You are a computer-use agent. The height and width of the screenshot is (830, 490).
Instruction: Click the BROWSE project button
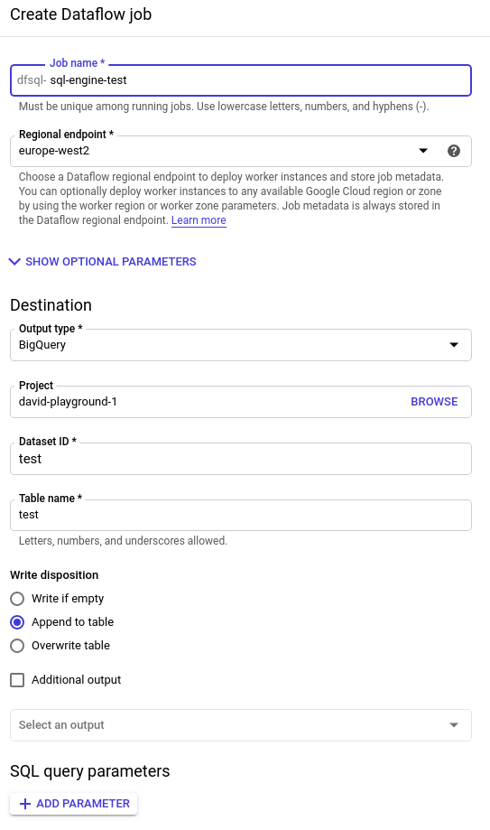[x=434, y=402]
